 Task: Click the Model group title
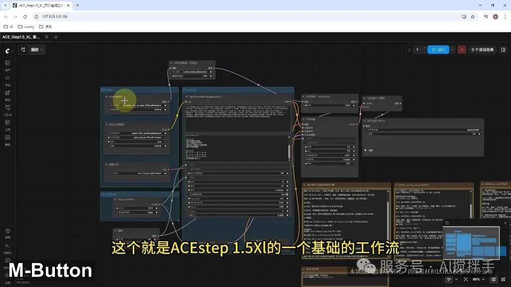(107, 90)
